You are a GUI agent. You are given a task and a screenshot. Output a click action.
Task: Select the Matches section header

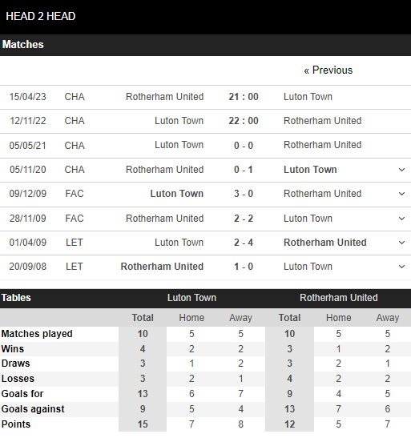click(205, 45)
